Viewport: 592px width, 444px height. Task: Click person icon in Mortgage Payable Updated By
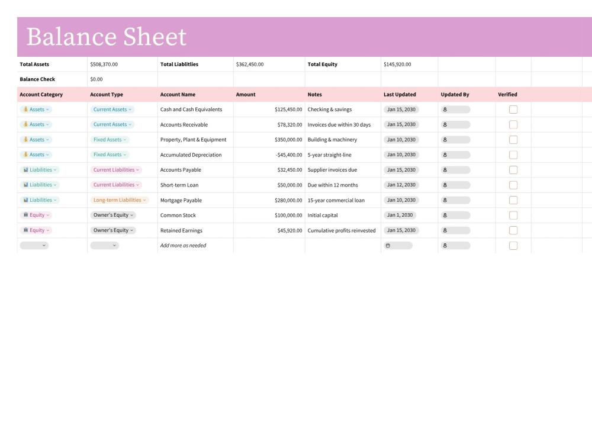[x=445, y=200]
